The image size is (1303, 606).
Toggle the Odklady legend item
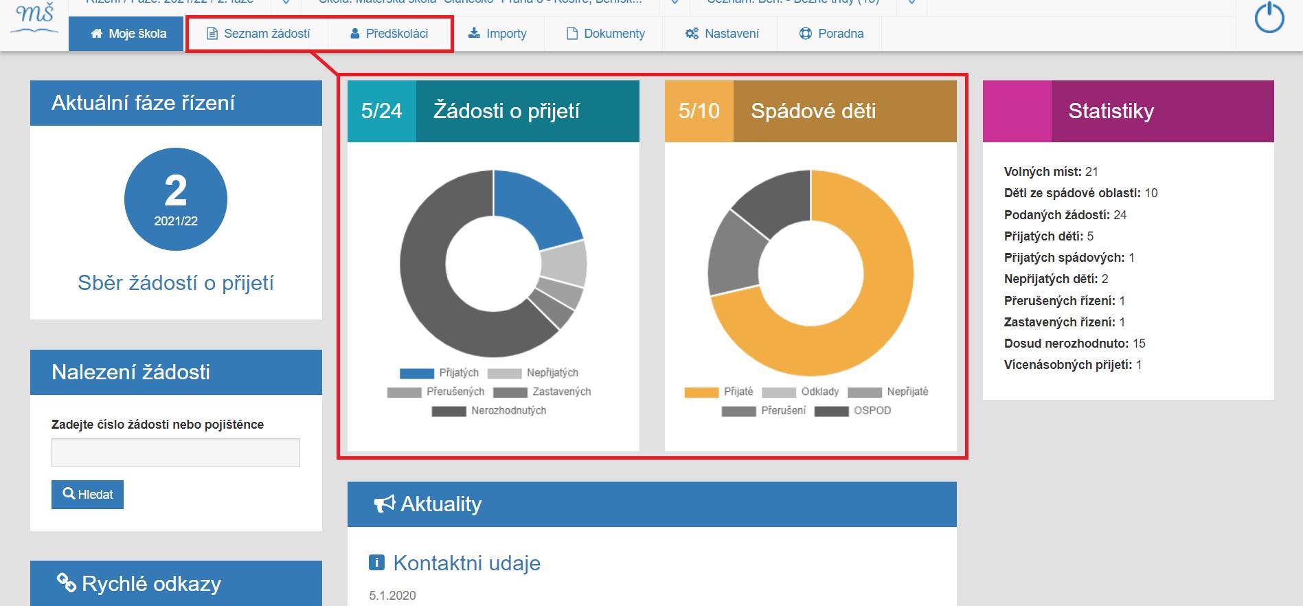(x=800, y=392)
